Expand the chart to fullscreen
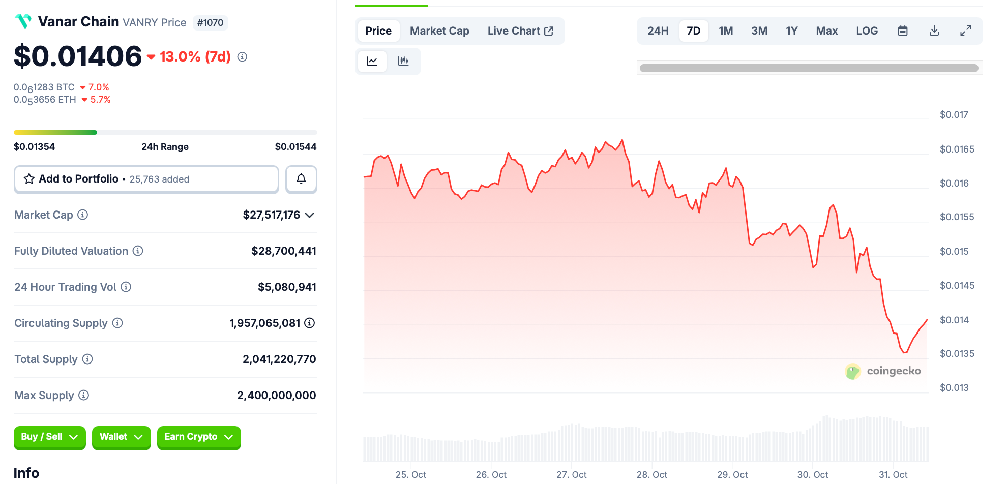This screenshot has width=1008, height=484. [x=966, y=31]
